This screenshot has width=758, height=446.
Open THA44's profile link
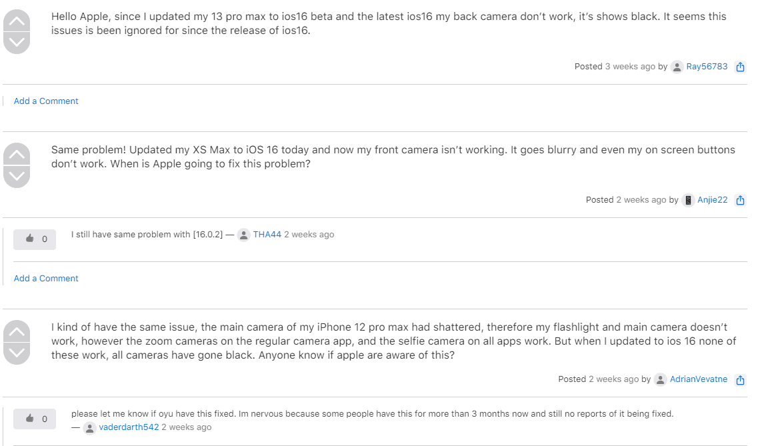tap(267, 235)
